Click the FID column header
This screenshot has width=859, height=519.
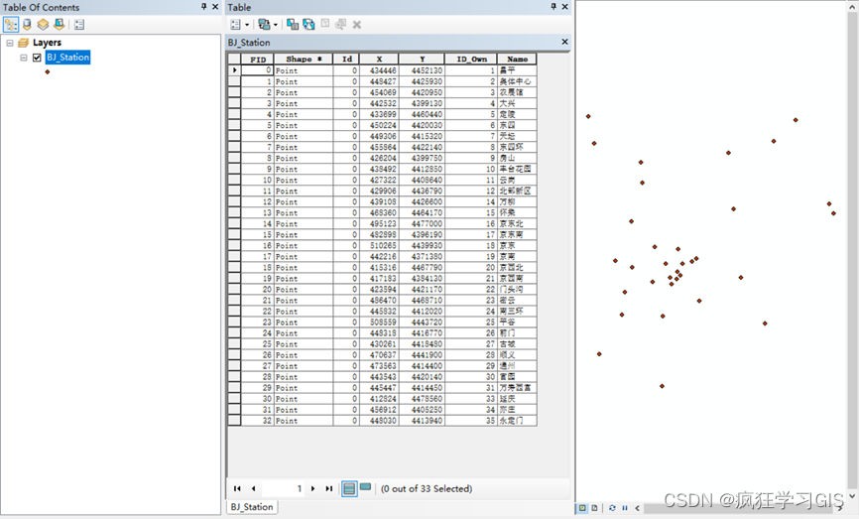coord(258,60)
